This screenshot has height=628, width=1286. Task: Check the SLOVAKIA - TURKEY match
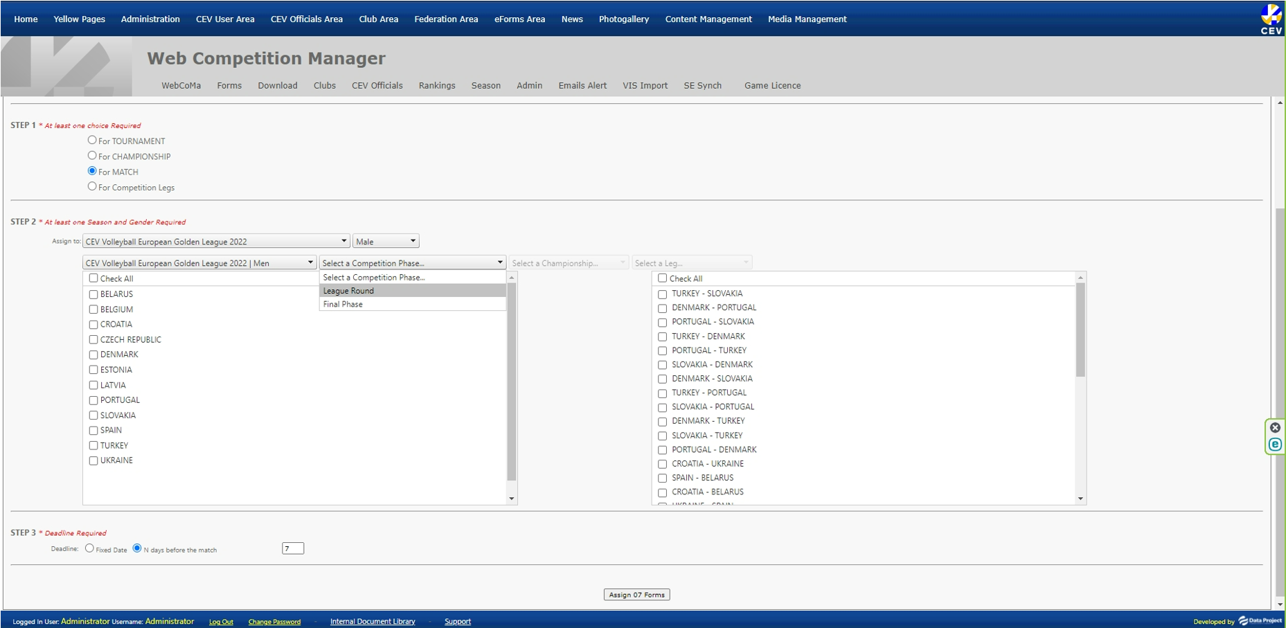[663, 436]
